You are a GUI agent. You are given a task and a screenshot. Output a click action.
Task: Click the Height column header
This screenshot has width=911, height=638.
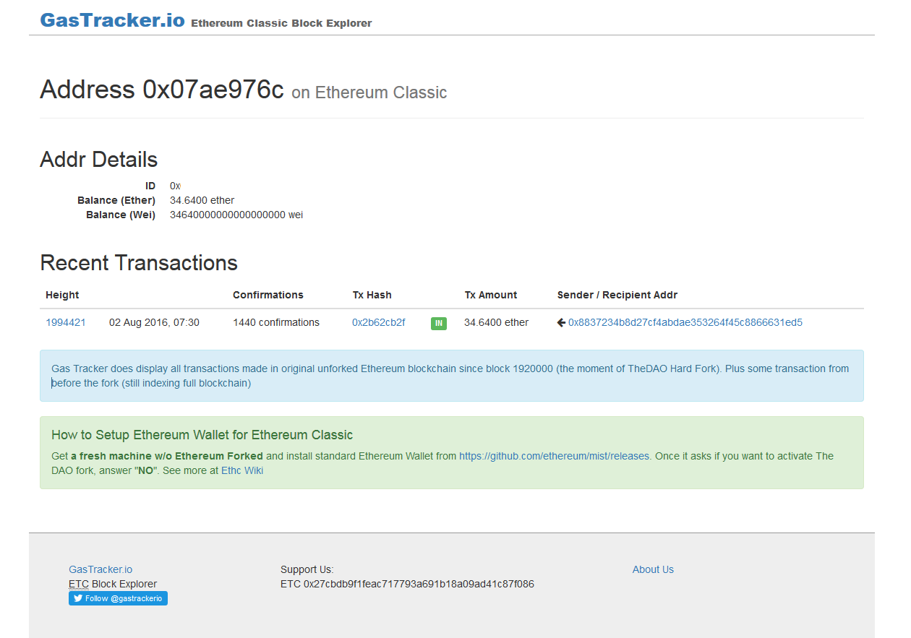(x=62, y=295)
